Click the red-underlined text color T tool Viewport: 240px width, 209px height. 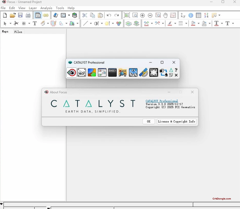coord(216,23)
